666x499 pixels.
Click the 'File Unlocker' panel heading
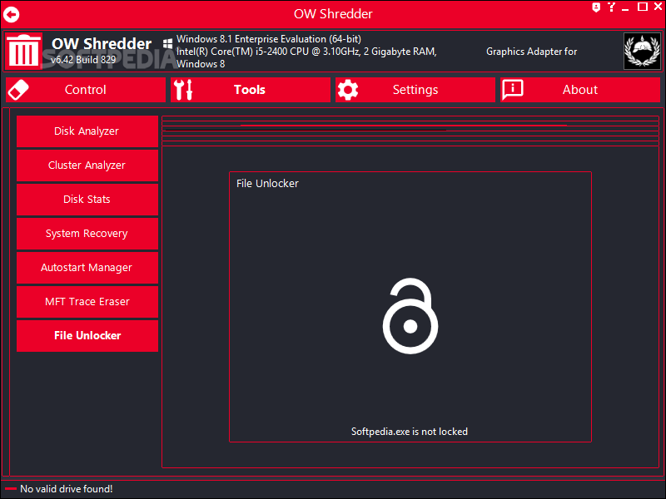(267, 183)
